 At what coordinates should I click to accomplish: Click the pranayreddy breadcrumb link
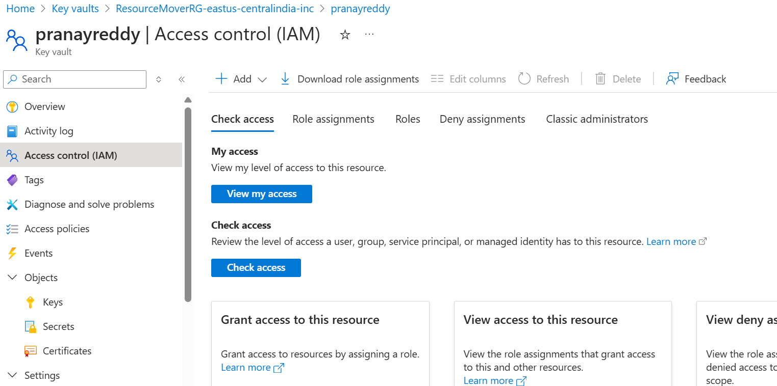coord(360,9)
